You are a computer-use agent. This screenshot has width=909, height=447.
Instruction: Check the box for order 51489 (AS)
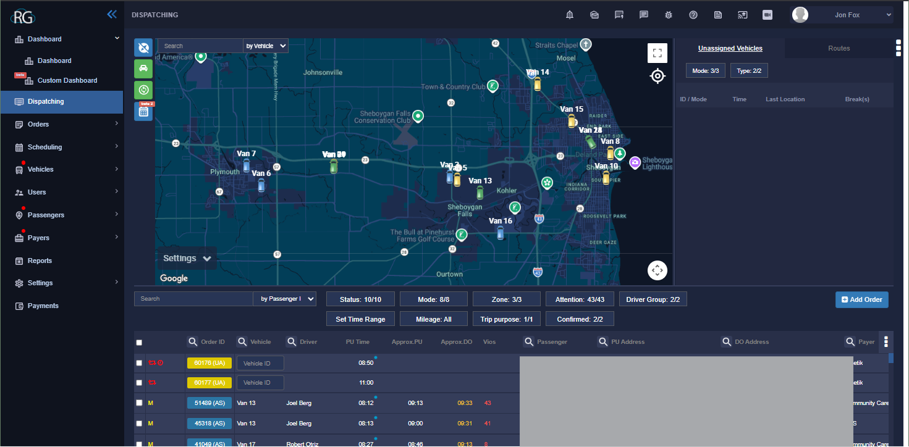139,403
